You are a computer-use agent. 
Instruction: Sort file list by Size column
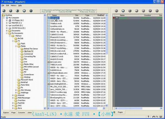76,15
